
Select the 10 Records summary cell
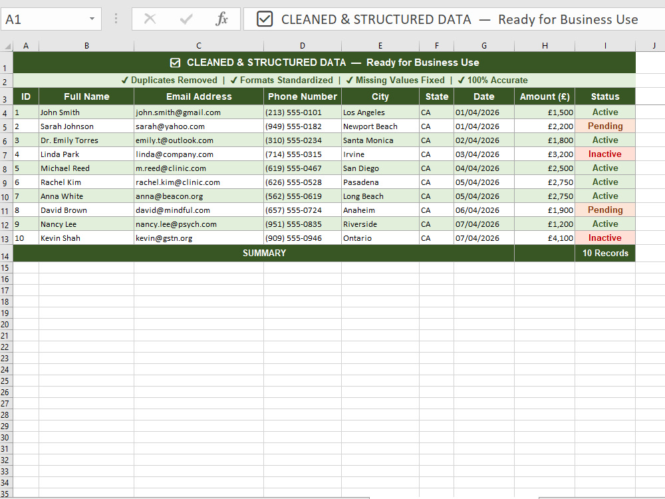pyautogui.click(x=605, y=253)
